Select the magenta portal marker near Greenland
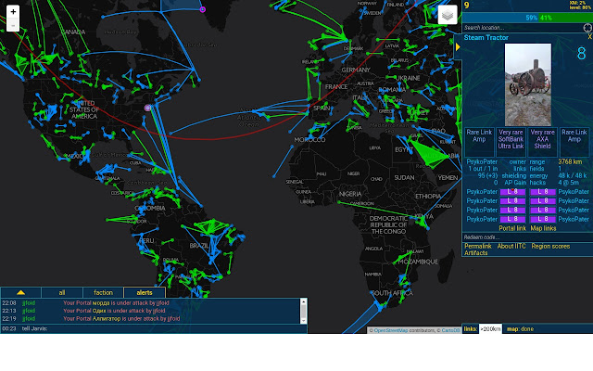 203,9
